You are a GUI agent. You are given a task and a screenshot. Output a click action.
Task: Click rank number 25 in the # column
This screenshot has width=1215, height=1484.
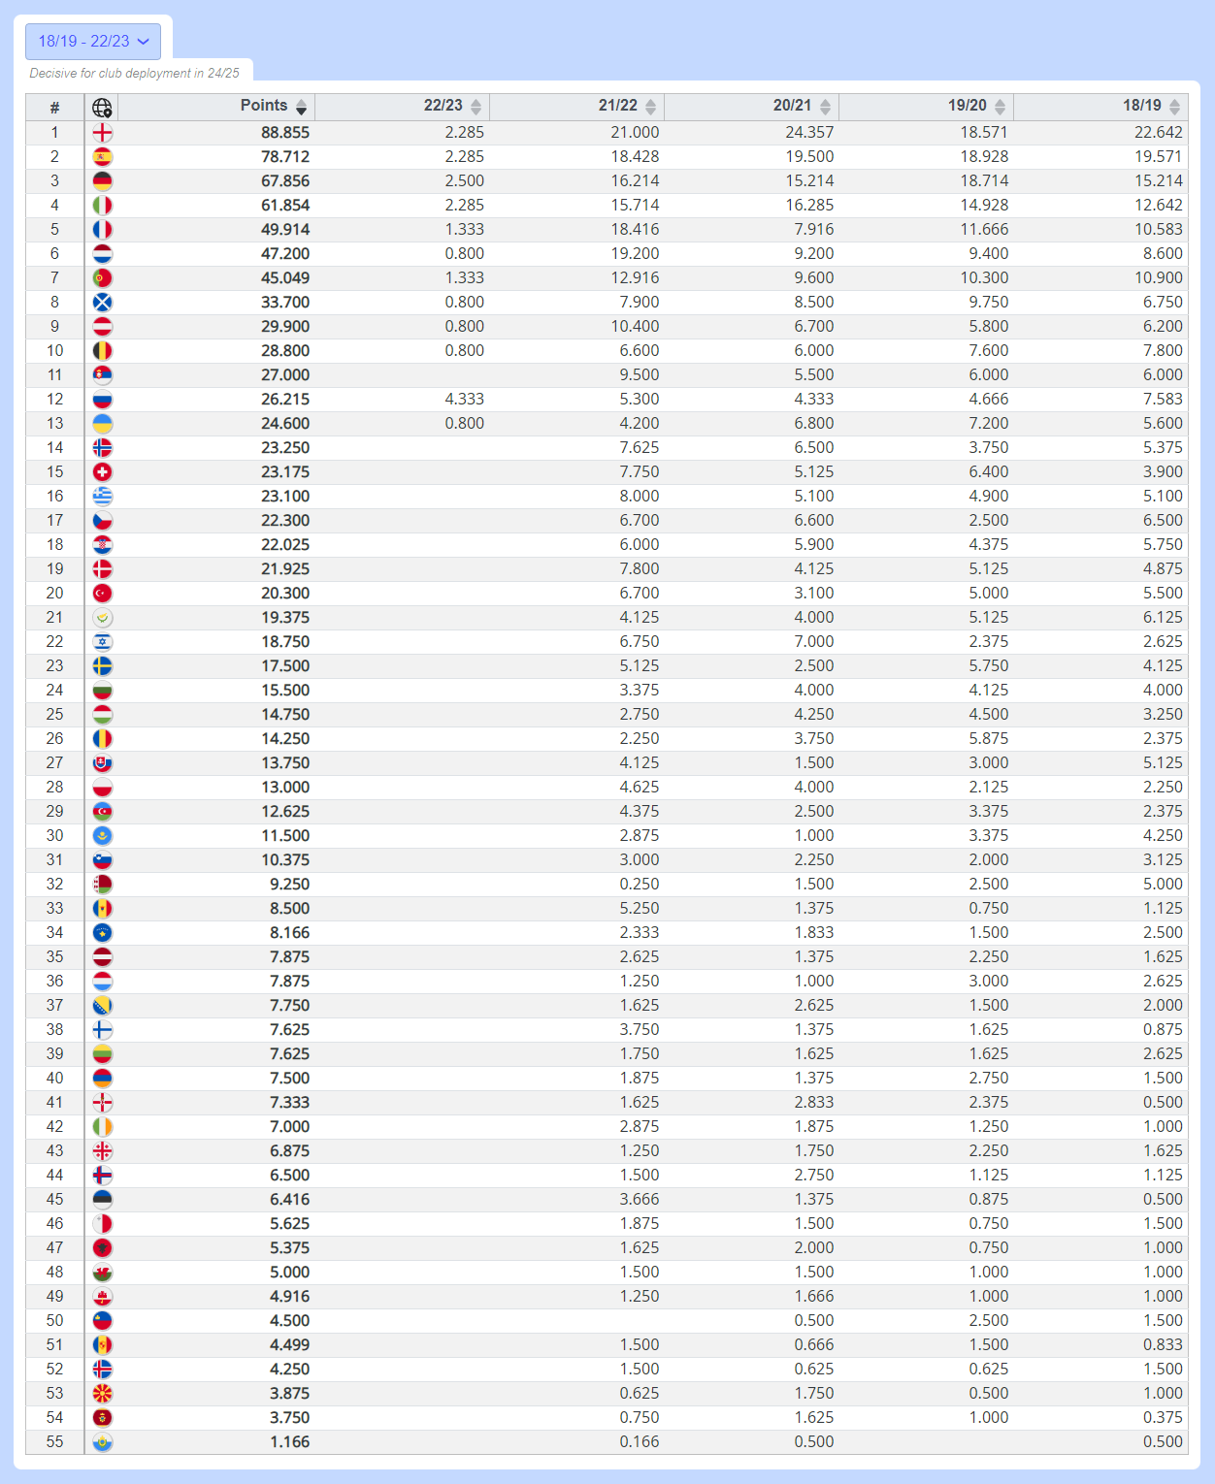point(54,715)
